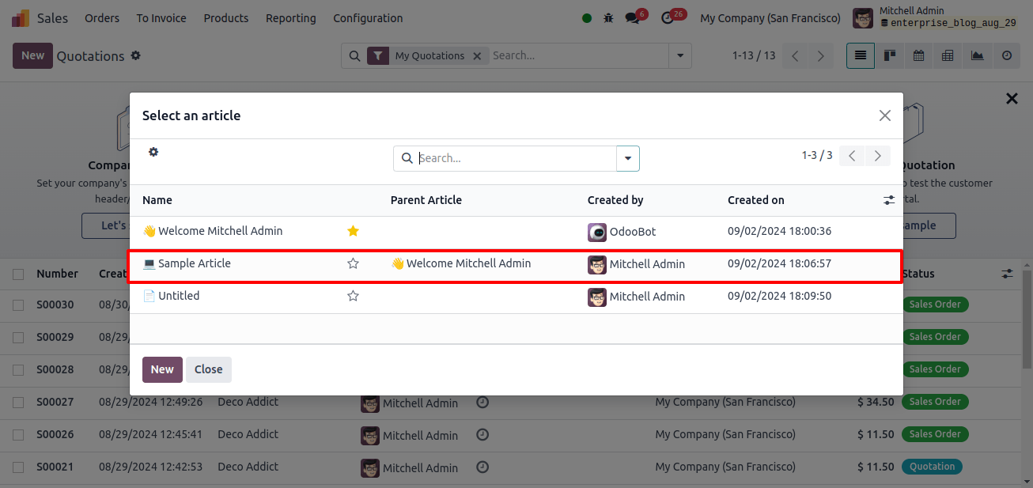Toggle select-all quotations checkbox
The width and height of the screenshot is (1033, 488).
[x=18, y=274]
